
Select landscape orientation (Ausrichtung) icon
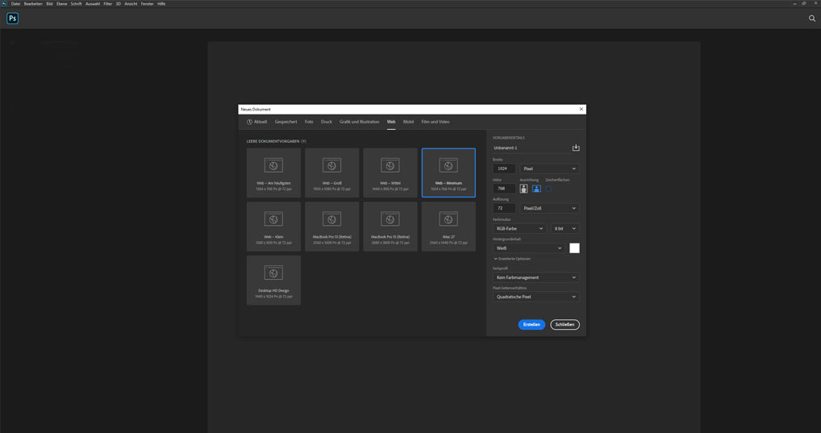click(536, 189)
